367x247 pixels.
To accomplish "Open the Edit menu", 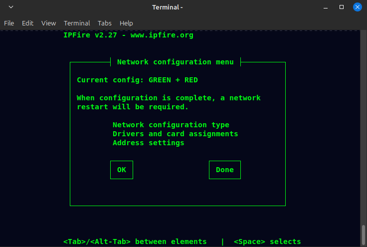I will coord(27,23).
